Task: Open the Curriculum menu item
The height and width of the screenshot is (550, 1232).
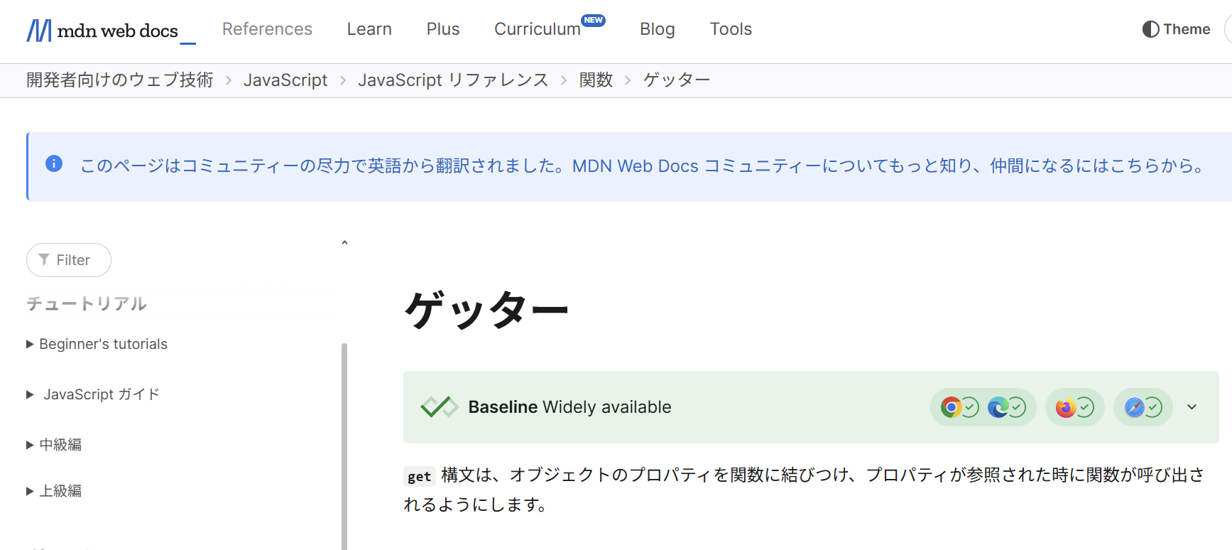Action: tap(538, 29)
